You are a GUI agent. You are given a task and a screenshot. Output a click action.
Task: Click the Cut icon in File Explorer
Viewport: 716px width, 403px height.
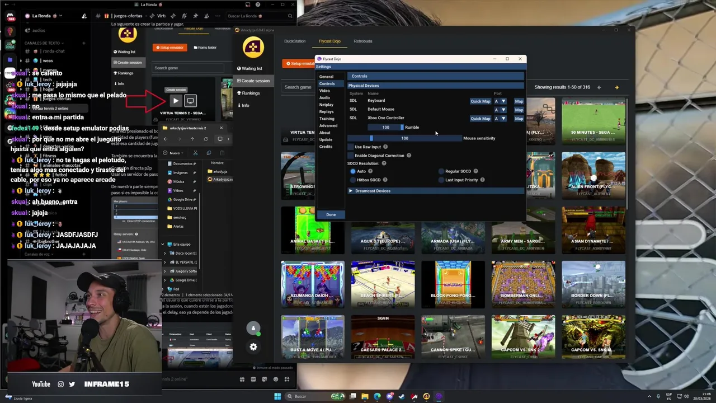[x=195, y=153]
